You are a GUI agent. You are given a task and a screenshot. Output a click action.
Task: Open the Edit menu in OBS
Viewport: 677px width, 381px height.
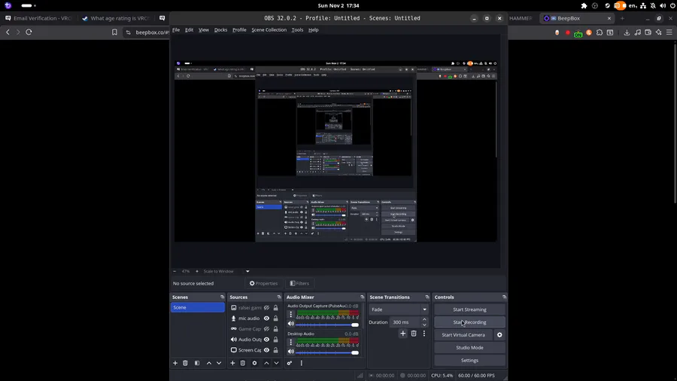point(189,30)
